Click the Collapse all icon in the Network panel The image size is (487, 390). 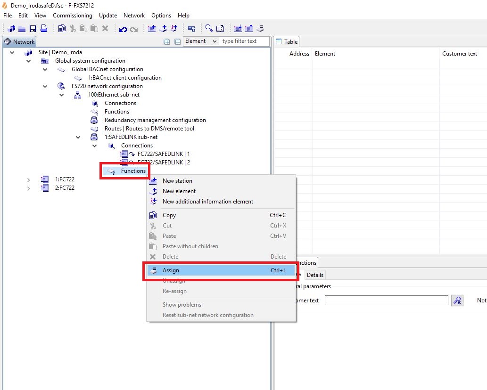pyautogui.click(x=178, y=41)
